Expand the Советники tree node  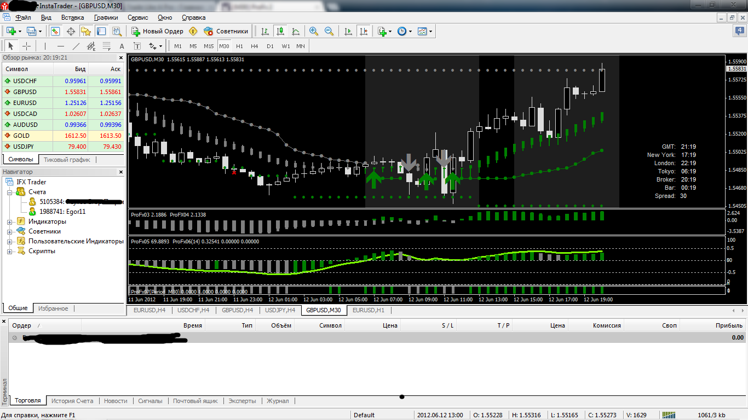(x=9, y=231)
